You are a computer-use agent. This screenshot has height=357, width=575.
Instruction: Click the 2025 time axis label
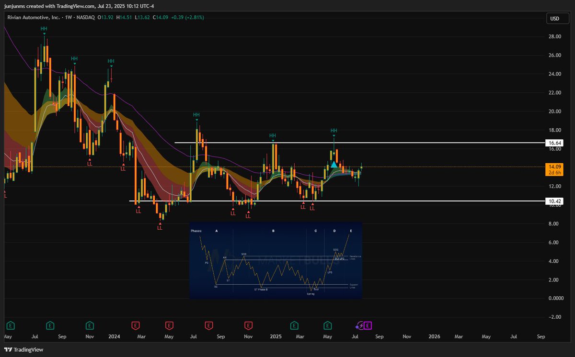click(x=276, y=337)
